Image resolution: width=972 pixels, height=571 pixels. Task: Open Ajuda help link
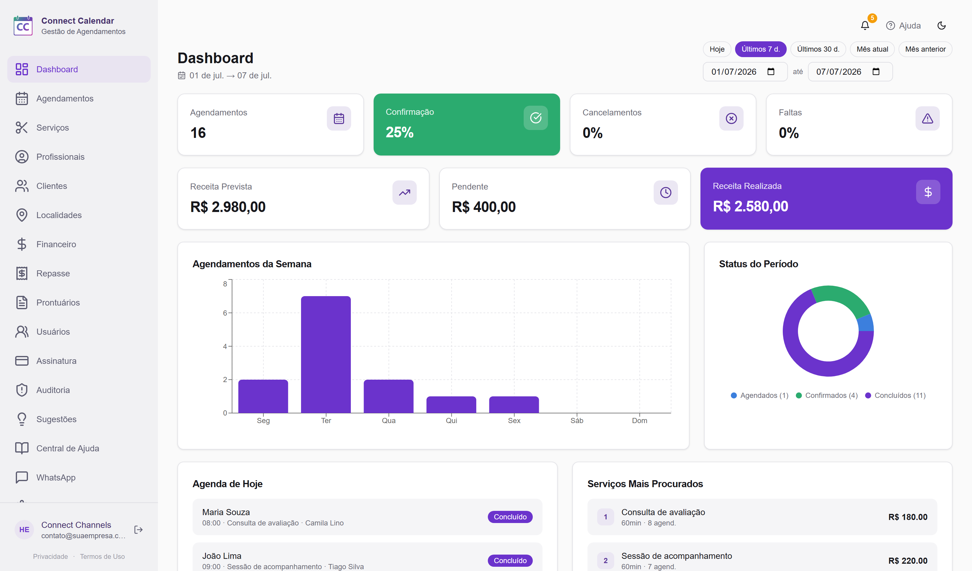[x=903, y=26]
